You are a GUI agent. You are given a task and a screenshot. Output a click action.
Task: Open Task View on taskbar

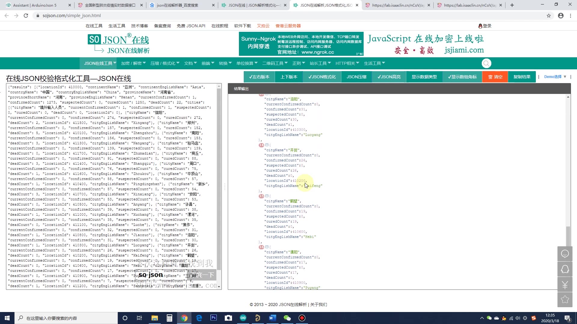(x=139, y=318)
